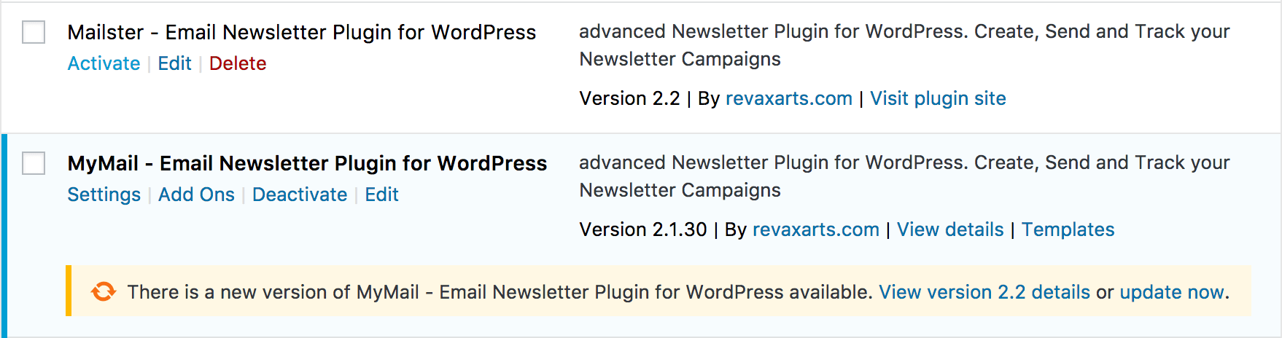The width and height of the screenshot is (1282, 338).
Task: View version 2.2 details
Action: pyautogui.click(x=984, y=292)
